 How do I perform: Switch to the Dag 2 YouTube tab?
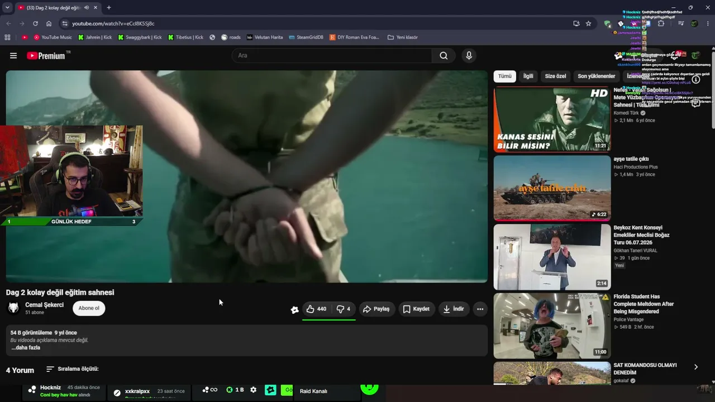53,8
